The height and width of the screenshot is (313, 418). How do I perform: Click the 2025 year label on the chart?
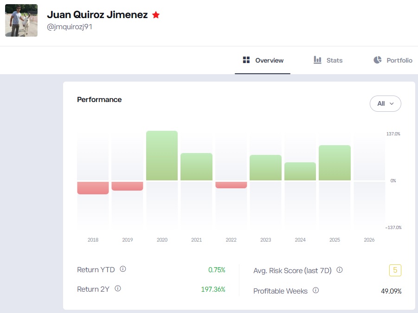coord(334,240)
